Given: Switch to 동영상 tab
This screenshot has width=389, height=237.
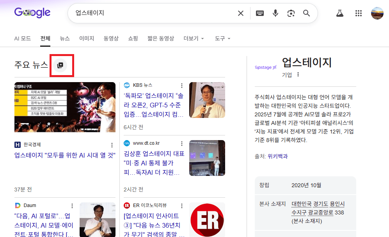Looking at the screenshot, I should (x=111, y=39).
